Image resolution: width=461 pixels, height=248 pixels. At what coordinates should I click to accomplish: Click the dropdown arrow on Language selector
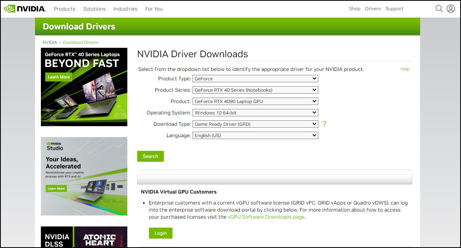314,135
